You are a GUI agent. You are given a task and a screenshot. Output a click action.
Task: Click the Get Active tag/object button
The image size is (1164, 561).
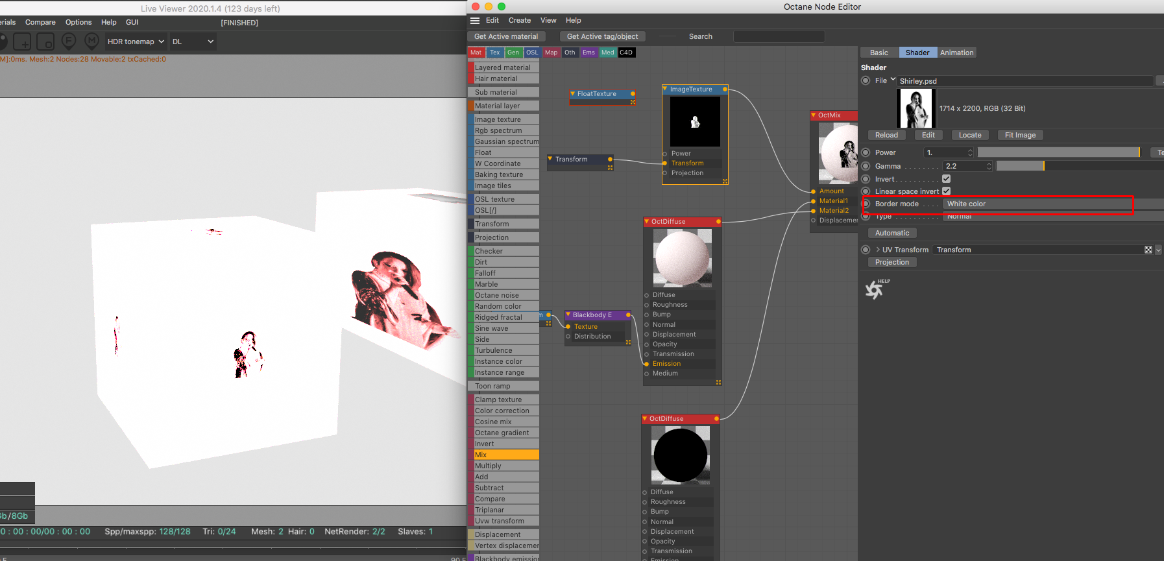pos(602,36)
